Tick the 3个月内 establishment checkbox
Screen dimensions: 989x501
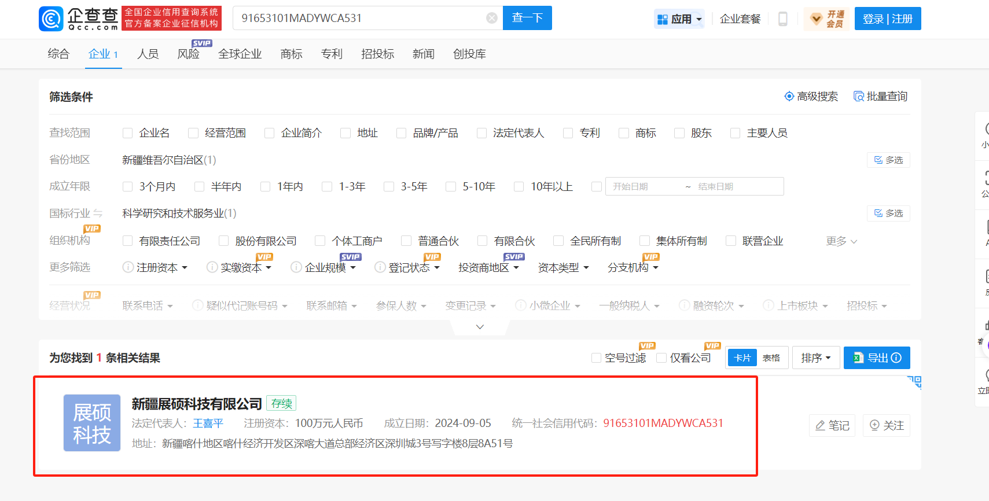[128, 186]
